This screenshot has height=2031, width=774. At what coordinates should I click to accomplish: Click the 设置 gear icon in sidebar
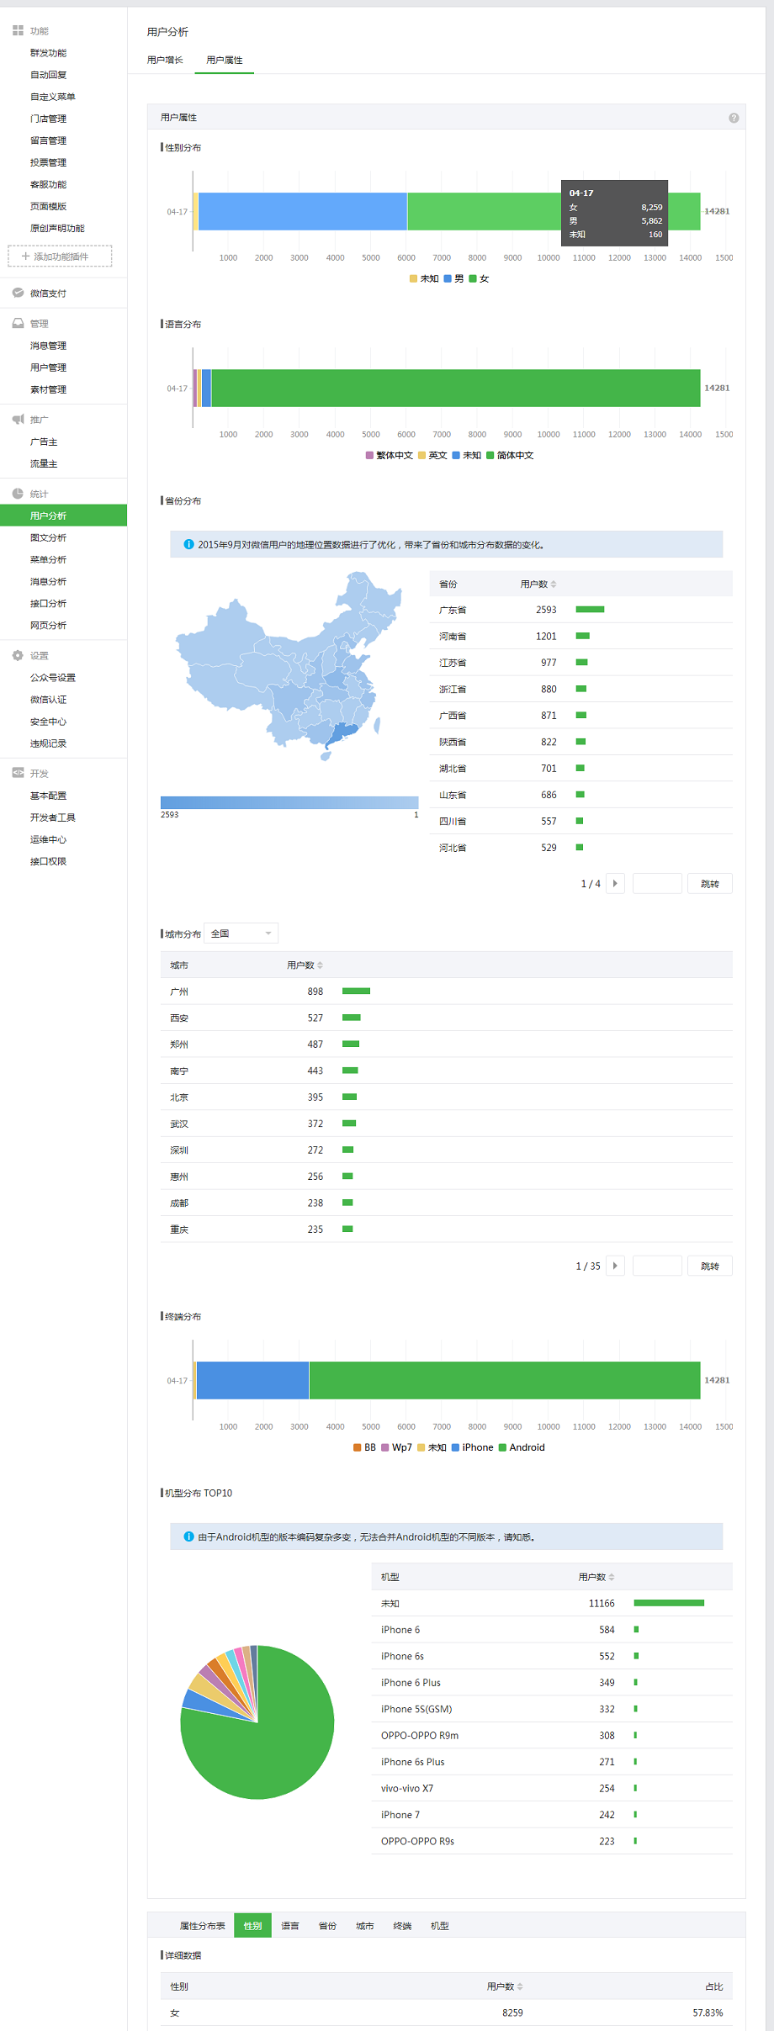(18, 655)
